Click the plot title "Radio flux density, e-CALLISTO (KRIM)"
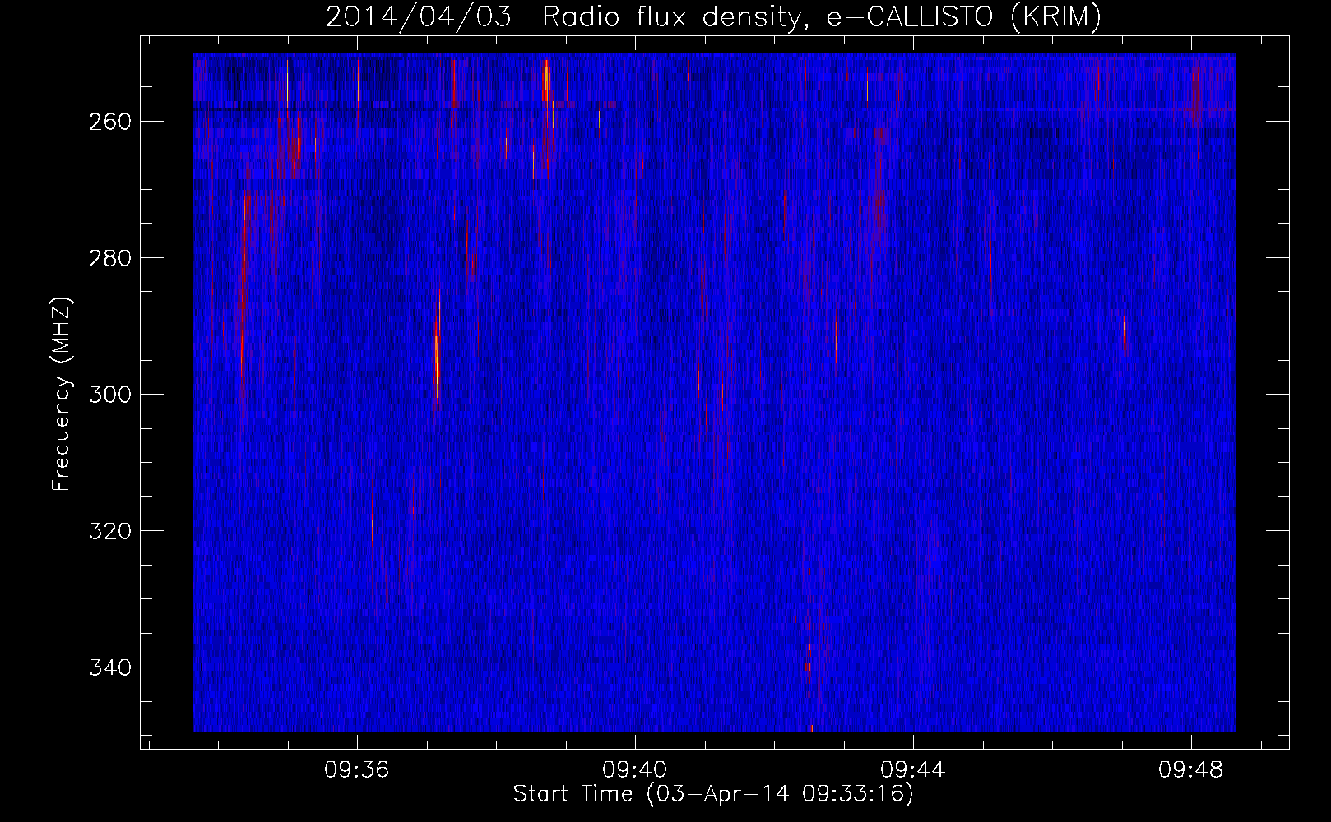 (x=821, y=16)
